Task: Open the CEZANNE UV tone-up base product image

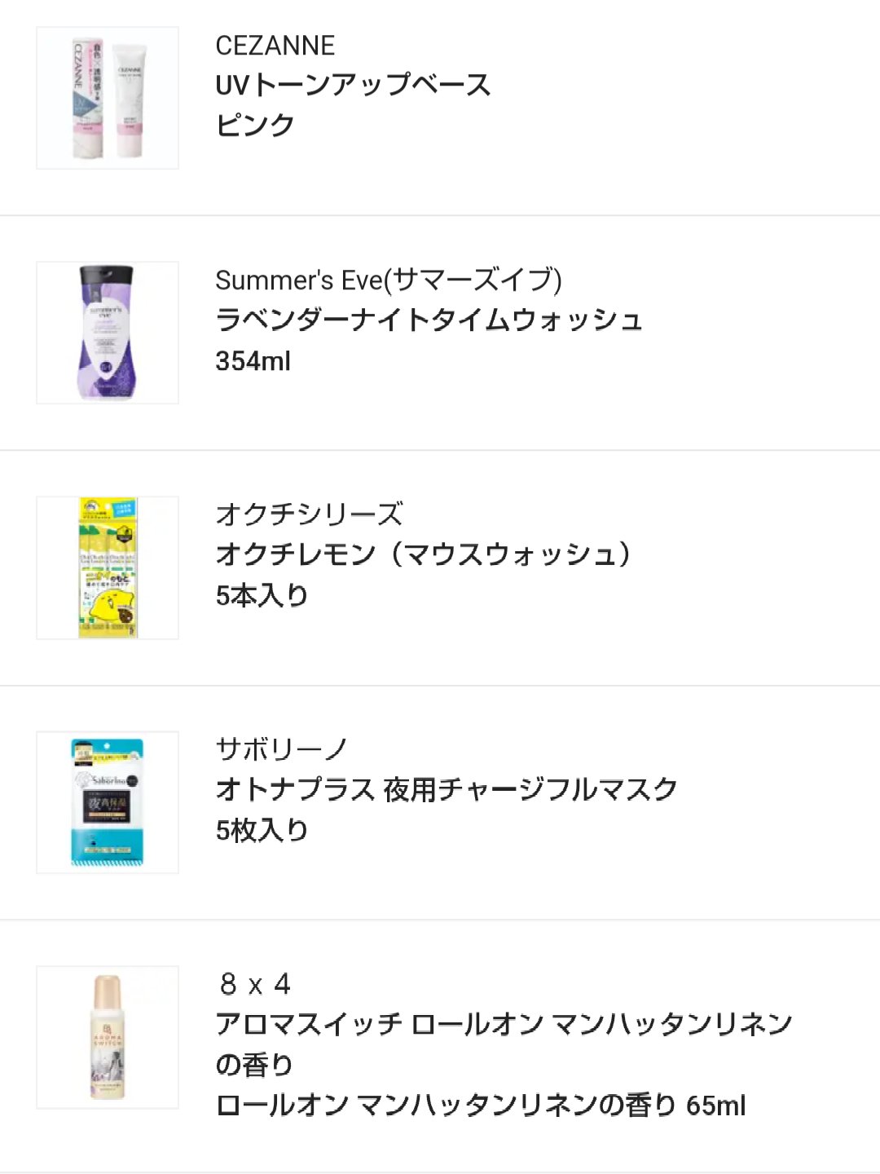Action: tap(108, 98)
